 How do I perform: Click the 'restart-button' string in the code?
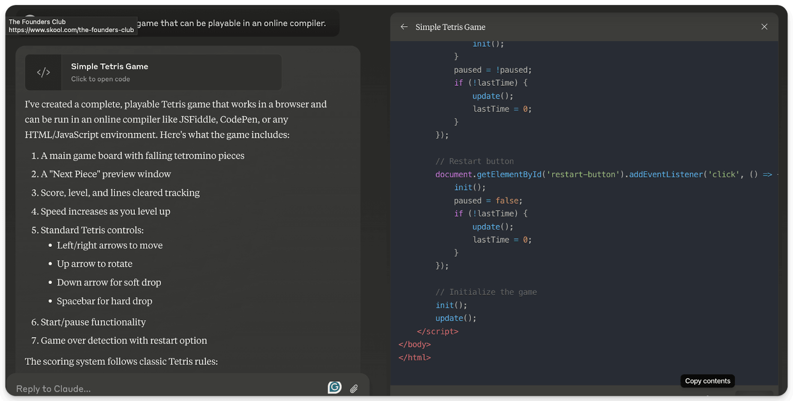click(x=583, y=174)
